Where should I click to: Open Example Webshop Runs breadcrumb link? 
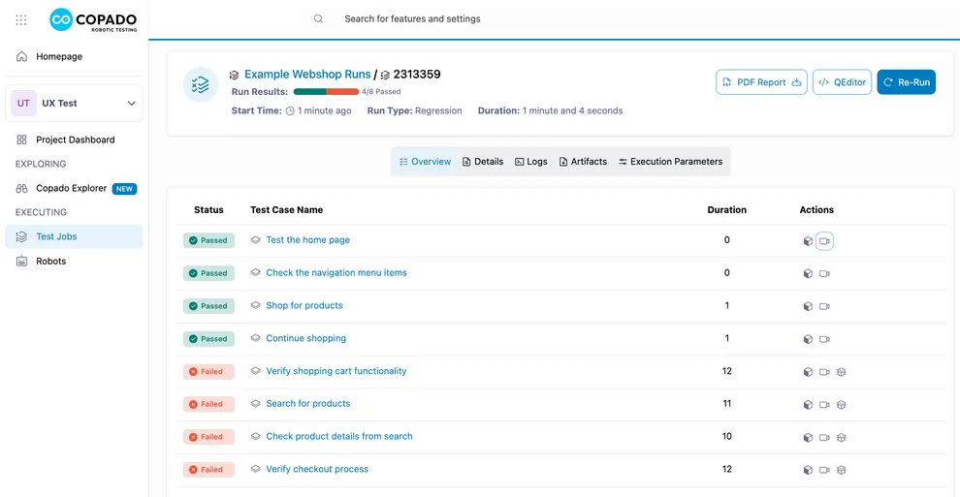[307, 75]
